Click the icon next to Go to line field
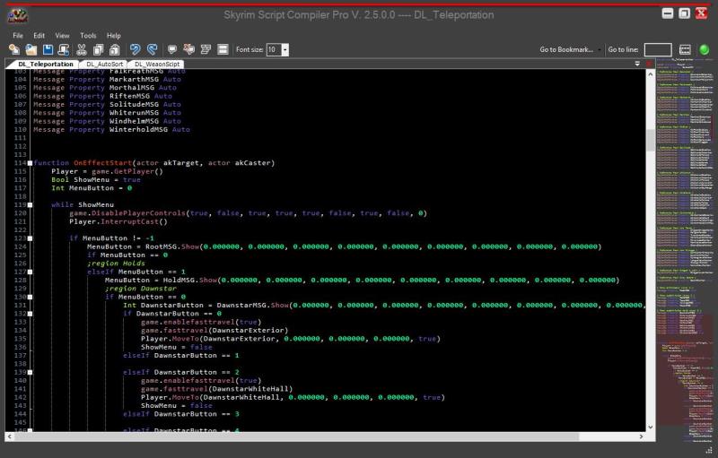 (685, 49)
